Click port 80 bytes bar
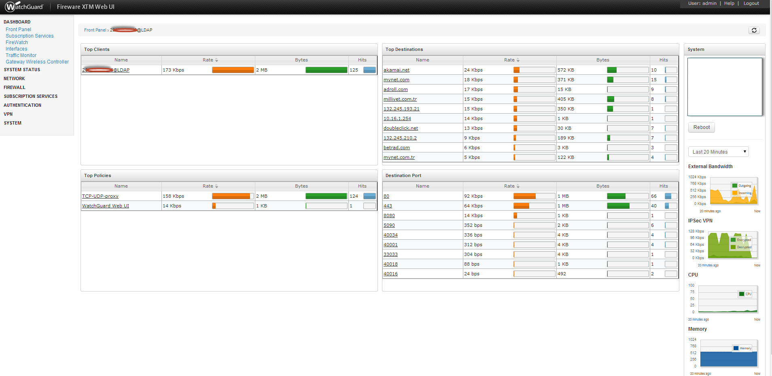772x376 pixels. pyautogui.click(x=628, y=196)
